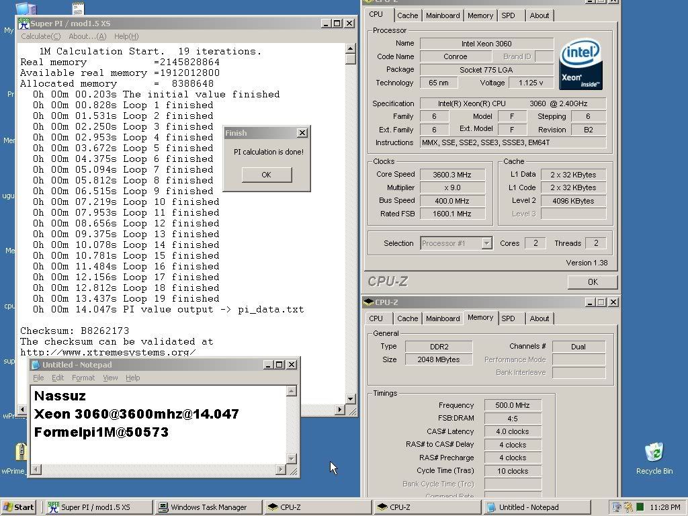Open About tab in the CPU-Z Memory window
This screenshot has height=516, width=688.
[540, 318]
